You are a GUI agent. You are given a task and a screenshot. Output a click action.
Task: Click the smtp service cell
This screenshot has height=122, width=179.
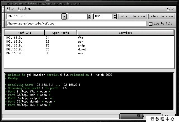pyautogui.click(x=81, y=46)
